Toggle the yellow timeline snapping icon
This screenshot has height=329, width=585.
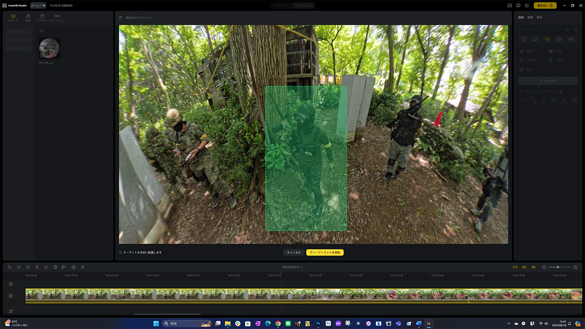[515, 267]
